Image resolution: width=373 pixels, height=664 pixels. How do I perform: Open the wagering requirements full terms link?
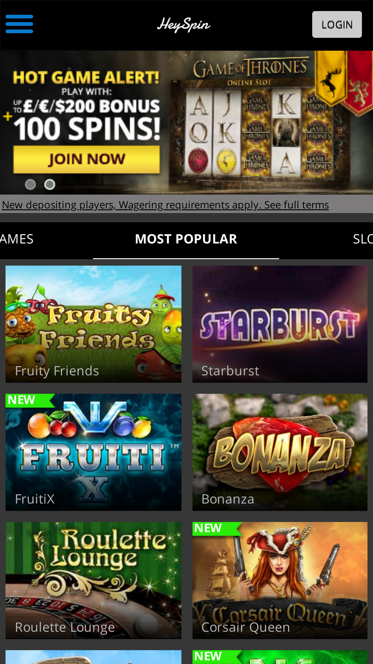click(x=165, y=205)
